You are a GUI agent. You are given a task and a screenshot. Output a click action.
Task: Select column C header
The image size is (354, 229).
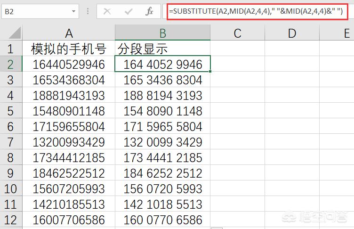click(x=237, y=33)
